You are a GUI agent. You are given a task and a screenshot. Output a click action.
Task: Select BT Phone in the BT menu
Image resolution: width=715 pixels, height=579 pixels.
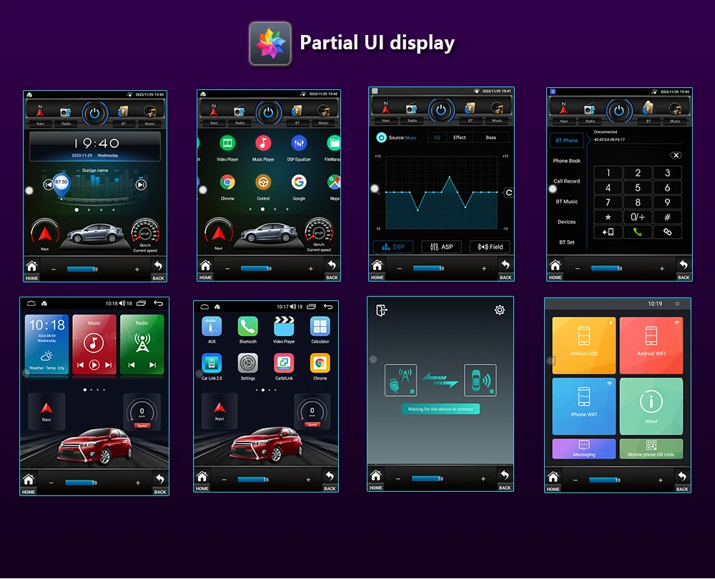pyautogui.click(x=566, y=140)
